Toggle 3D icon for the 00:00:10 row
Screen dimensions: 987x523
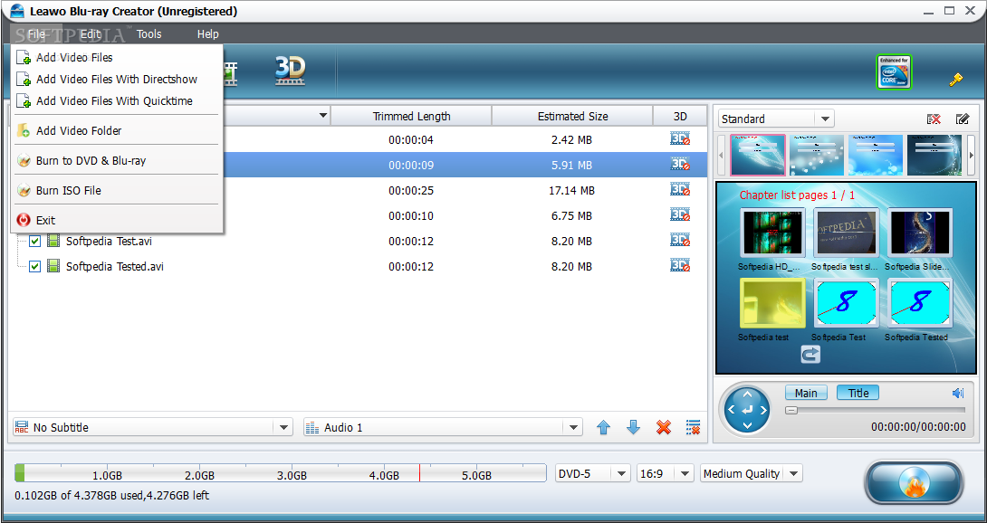coord(680,215)
